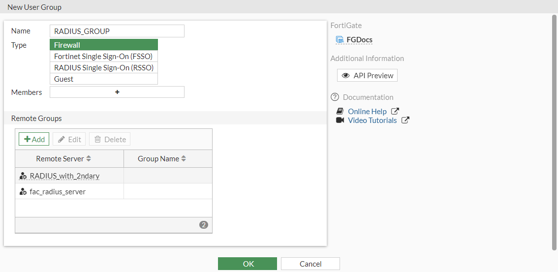Click the fac_radius_server user icon
This screenshot has height=272, width=558.
pyautogui.click(x=23, y=192)
